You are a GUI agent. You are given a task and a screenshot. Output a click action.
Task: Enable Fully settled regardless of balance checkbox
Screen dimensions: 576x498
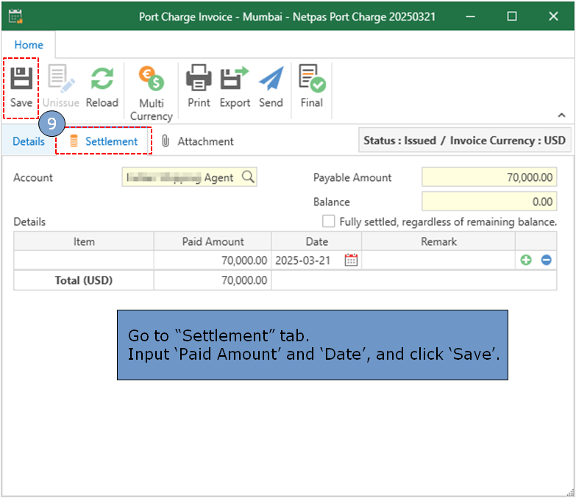[328, 221]
